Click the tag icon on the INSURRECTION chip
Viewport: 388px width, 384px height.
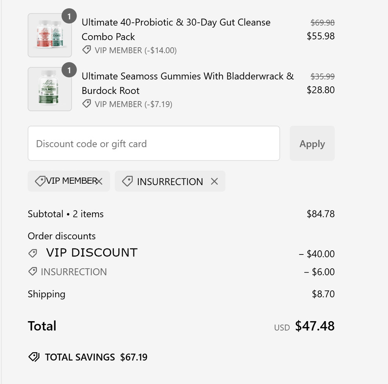pos(127,181)
